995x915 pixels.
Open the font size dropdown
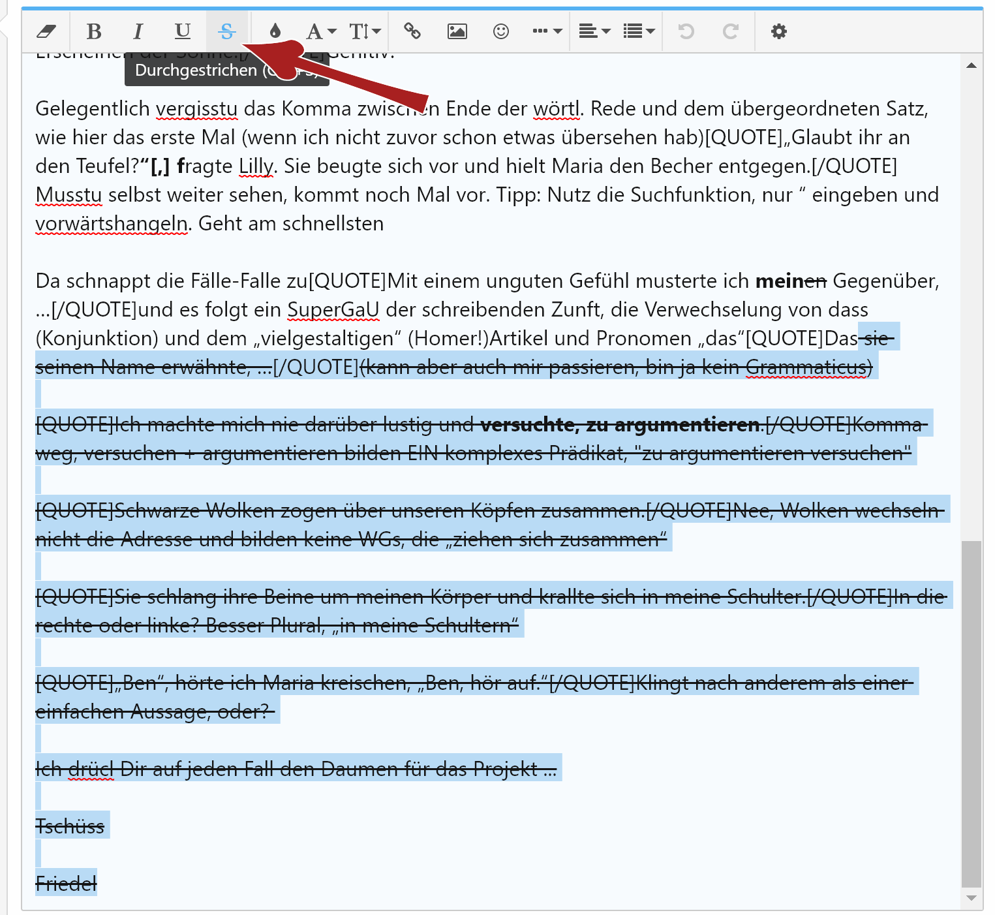(365, 31)
